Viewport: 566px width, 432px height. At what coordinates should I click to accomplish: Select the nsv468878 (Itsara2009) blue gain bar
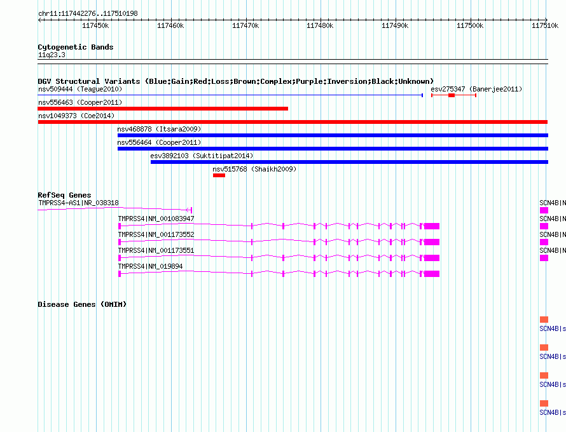click(x=333, y=135)
